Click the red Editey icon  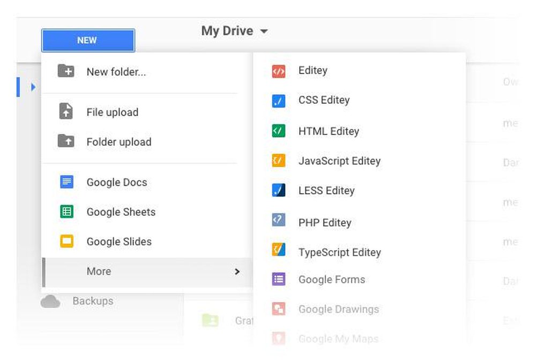coord(279,71)
